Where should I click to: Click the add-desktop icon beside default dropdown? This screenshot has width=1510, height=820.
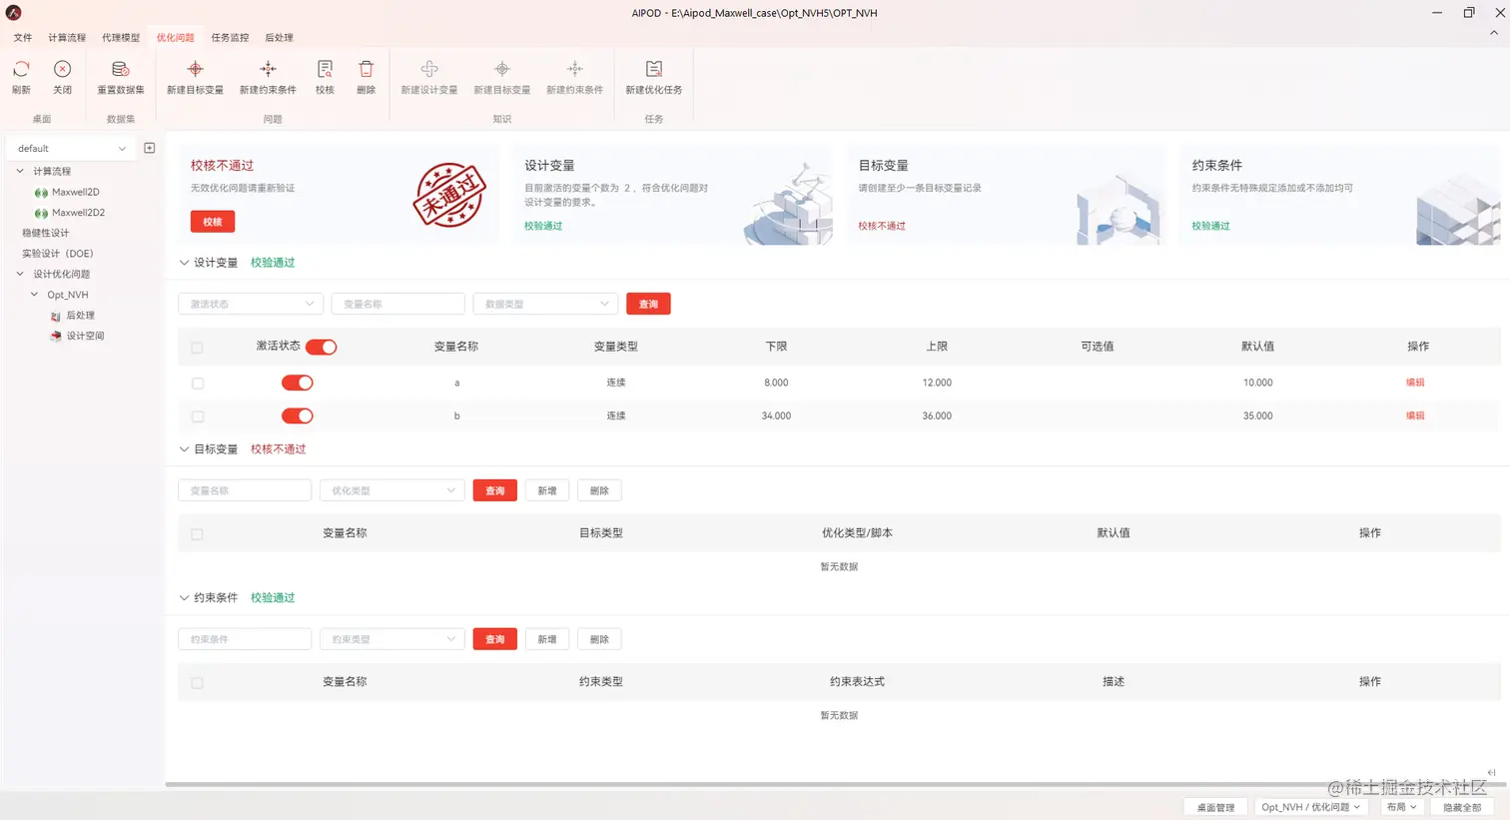pyautogui.click(x=150, y=148)
